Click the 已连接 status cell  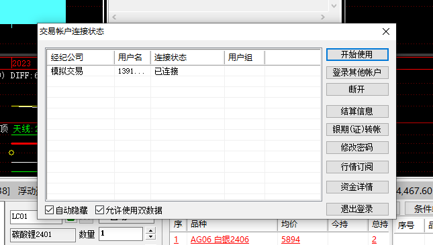pyautogui.click(x=166, y=72)
